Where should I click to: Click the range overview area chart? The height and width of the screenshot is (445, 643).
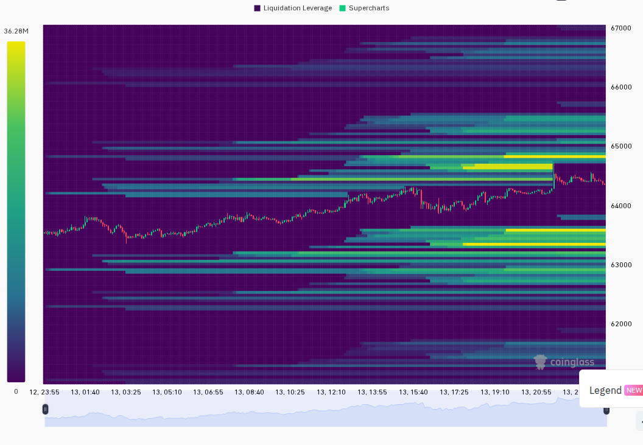click(326, 412)
